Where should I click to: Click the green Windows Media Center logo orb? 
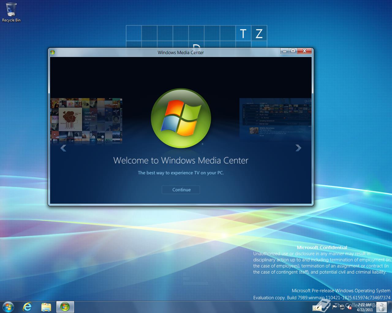[181, 118]
